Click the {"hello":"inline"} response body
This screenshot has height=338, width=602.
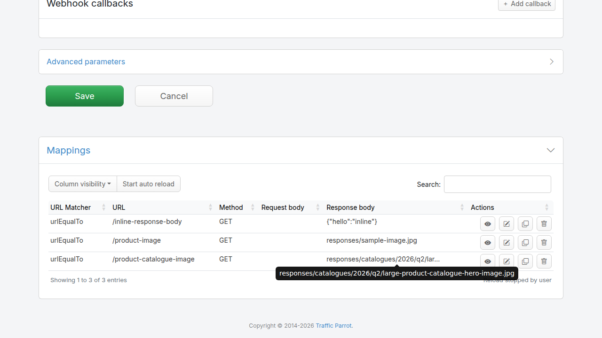point(352,222)
